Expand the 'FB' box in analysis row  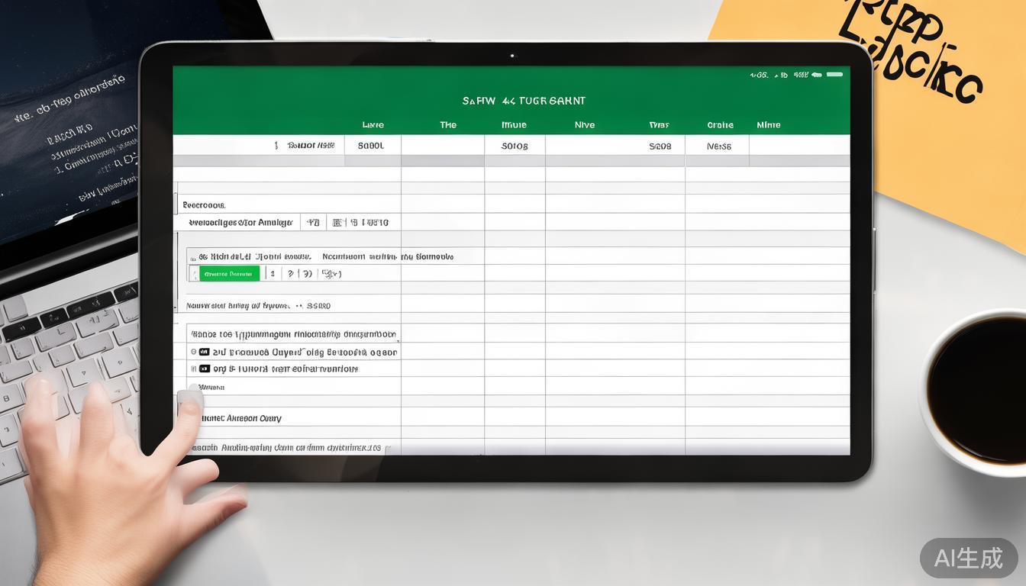click(x=312, y=223)
